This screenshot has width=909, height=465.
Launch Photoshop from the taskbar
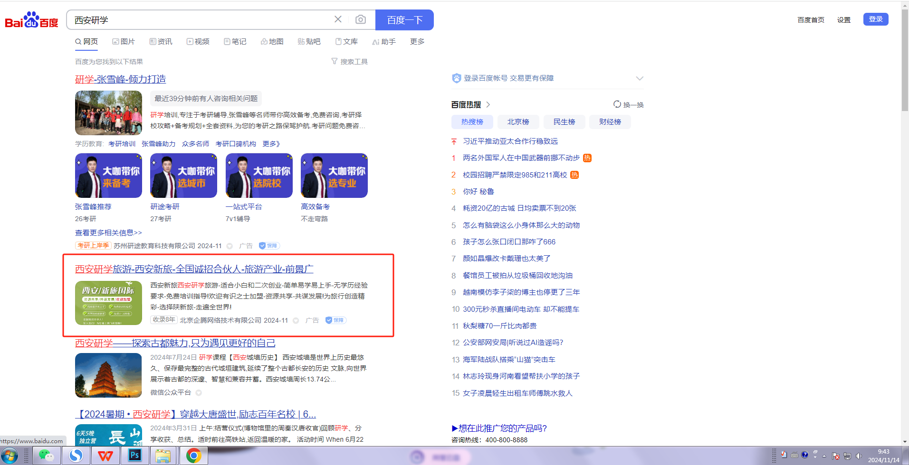[x=134, y=456]
